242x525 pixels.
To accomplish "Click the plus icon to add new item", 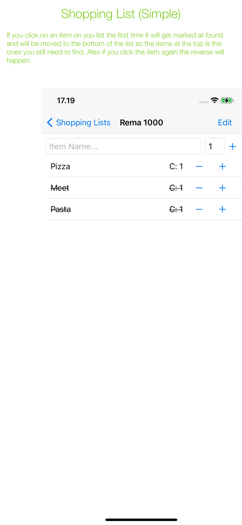I will pyautogui.click(x=233, y=146).
